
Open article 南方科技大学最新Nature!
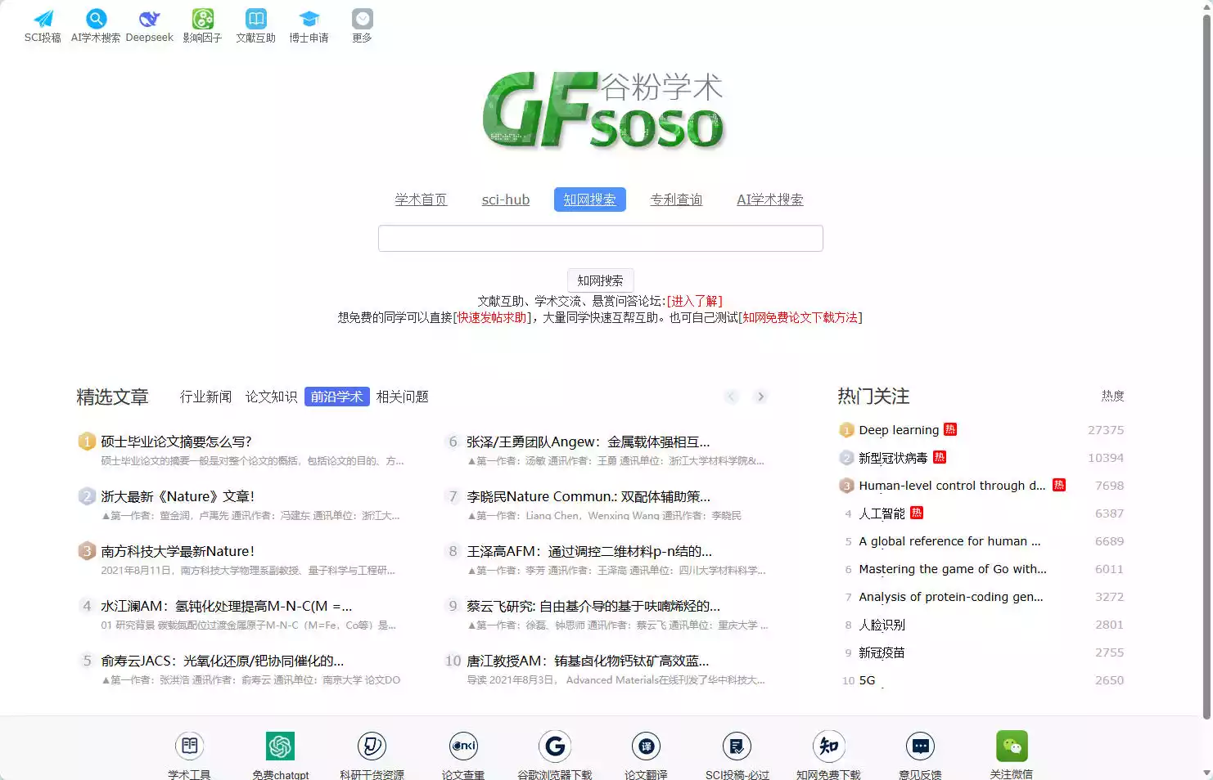[x=178, y=551]
